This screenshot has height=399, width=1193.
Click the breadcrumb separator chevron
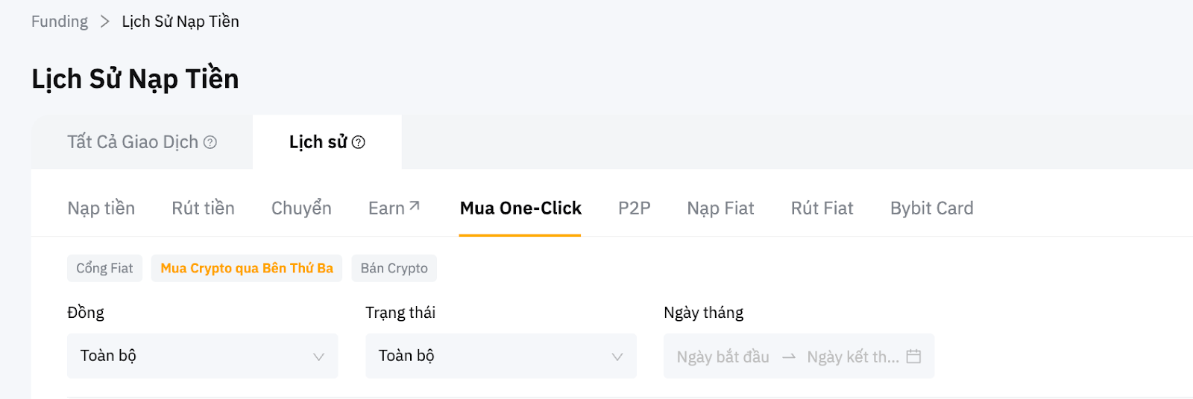click(x=105, y=22)
